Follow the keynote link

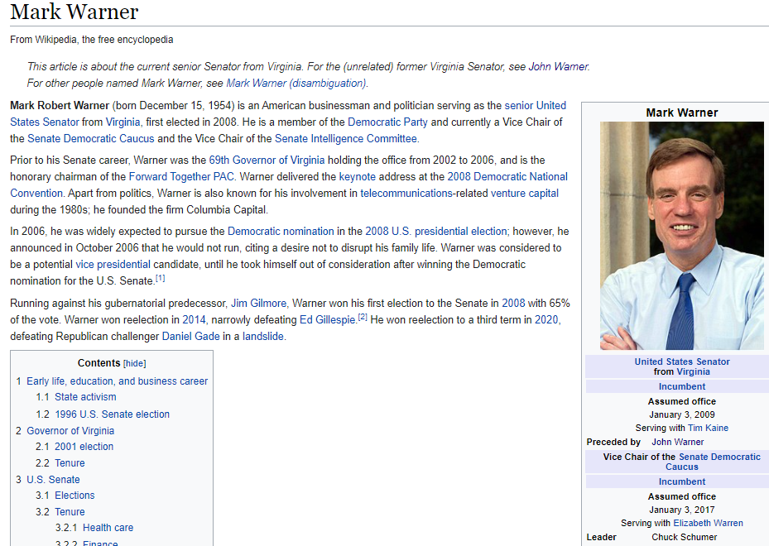pos(357,176)
